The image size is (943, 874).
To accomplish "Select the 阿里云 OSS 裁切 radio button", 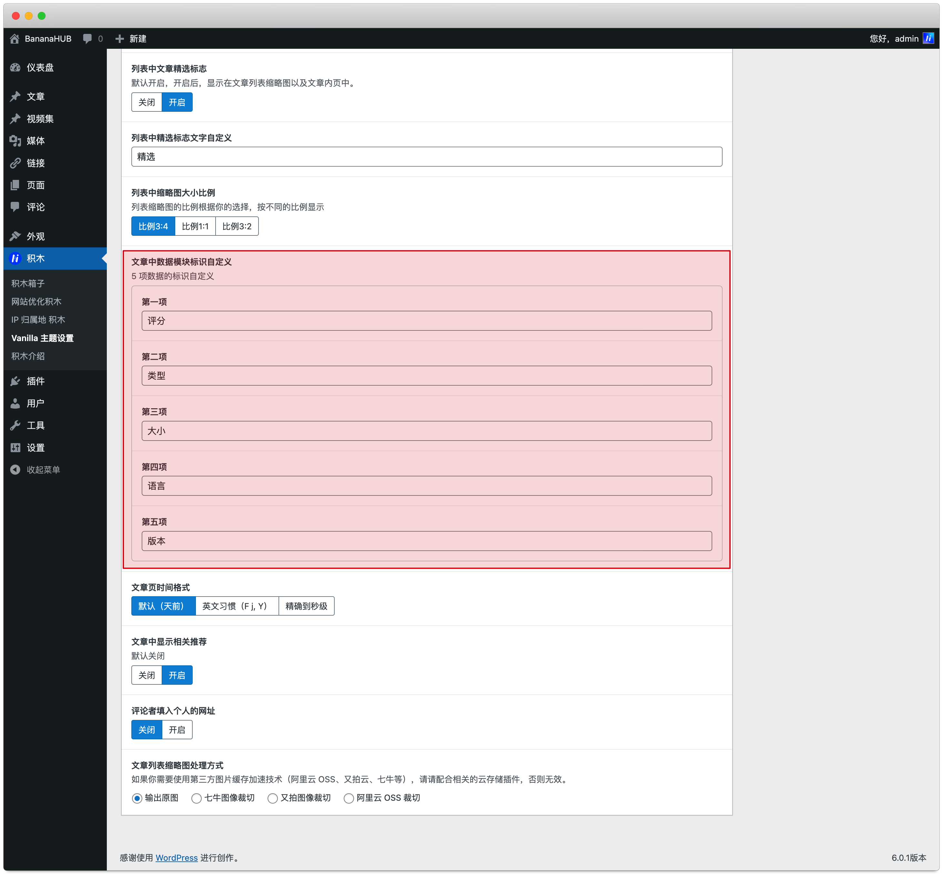I will (x=349, y=798).
